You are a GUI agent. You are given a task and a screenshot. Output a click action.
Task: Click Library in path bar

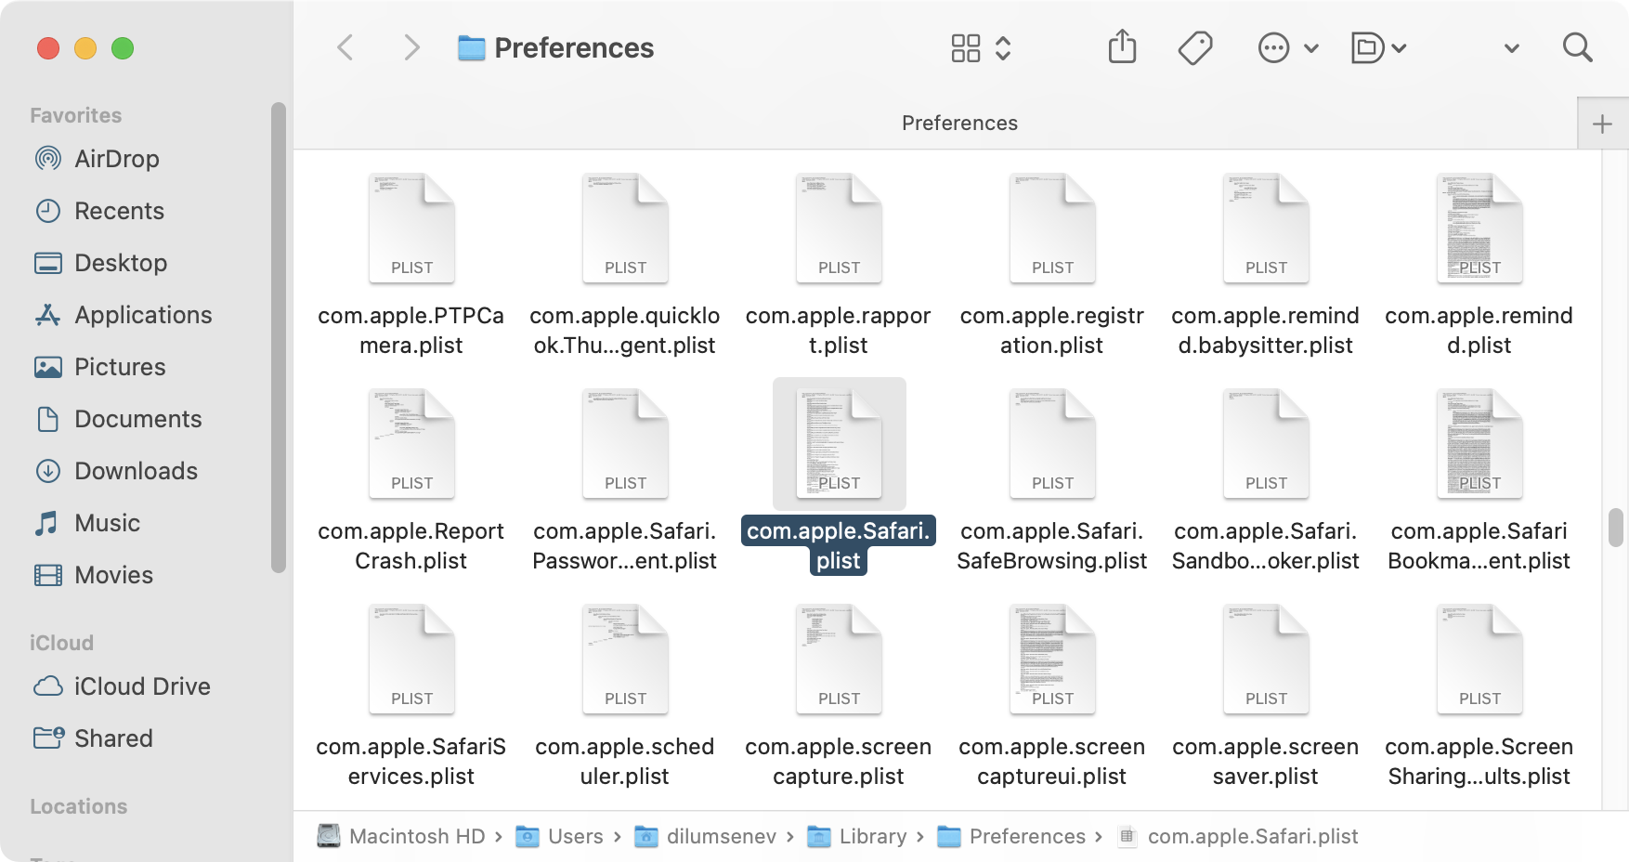coord(856,836)
